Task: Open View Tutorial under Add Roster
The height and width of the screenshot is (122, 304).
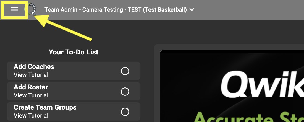Action: pyautogui.click(x=31, y=95)
